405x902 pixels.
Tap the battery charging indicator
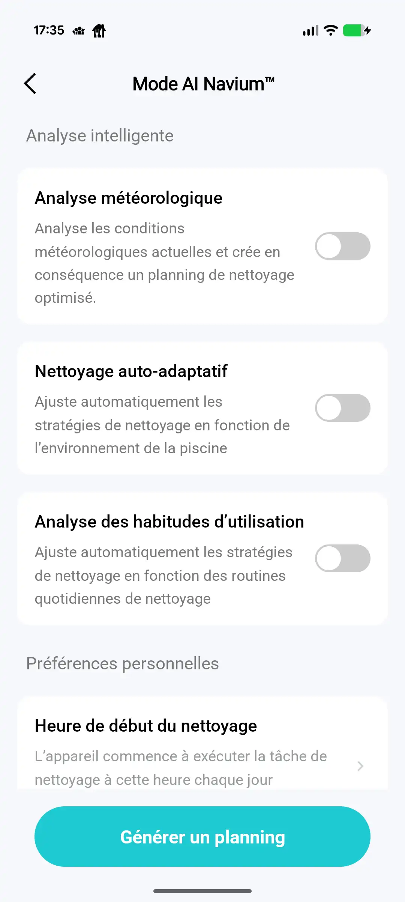coord(357,30)
